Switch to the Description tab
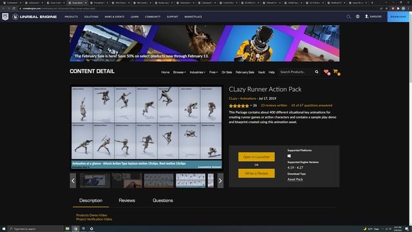Screen dimensions: 412x232 pos(91,200)
